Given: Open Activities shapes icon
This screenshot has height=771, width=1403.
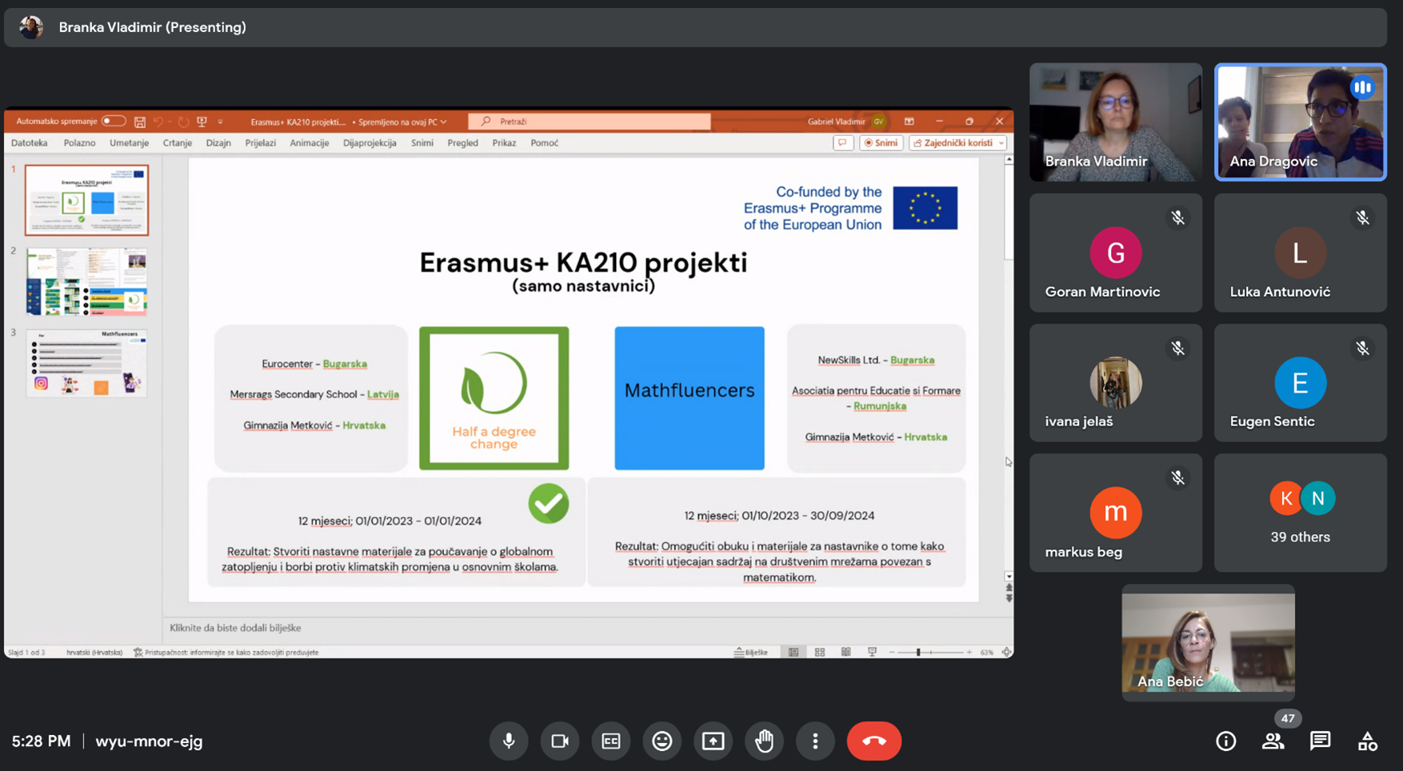Looking at the screenshot, I should point(1367,741).
